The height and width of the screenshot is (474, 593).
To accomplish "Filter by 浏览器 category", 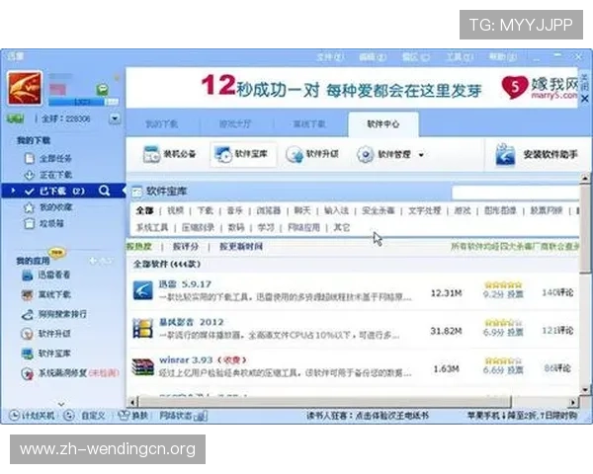I will 269,210.
